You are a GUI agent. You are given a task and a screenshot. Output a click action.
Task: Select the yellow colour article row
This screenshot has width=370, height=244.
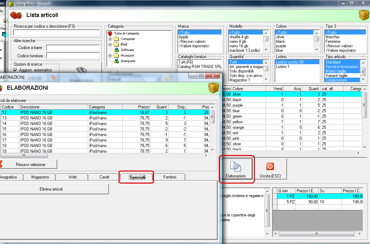point(292,122)
